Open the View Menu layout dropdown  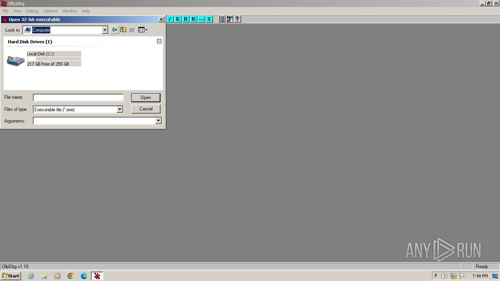(x=143, y=30)
